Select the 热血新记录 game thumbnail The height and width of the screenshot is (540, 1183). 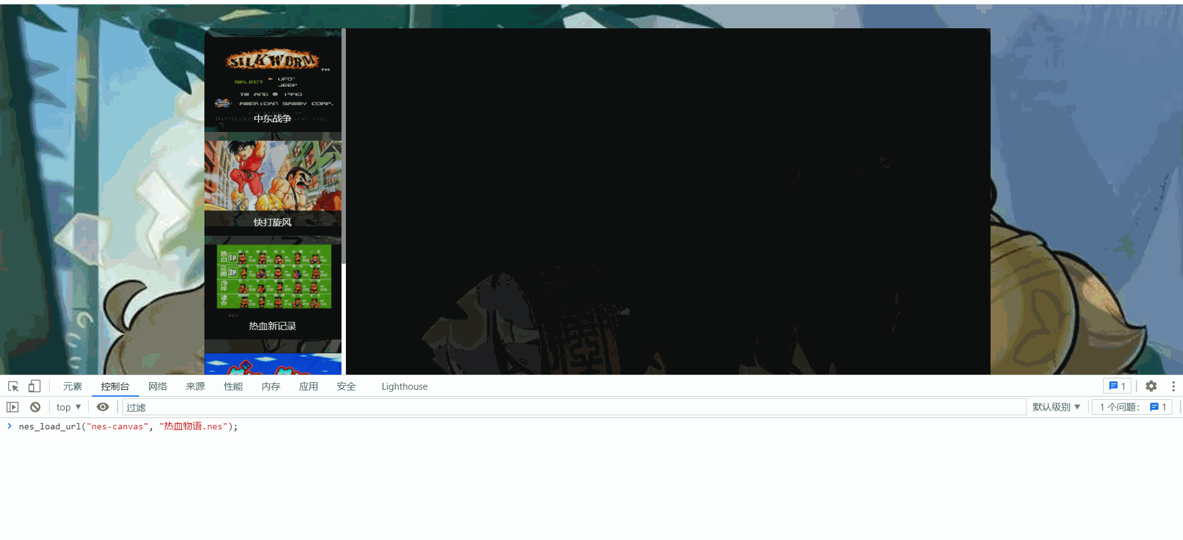[x=273, y=292]
